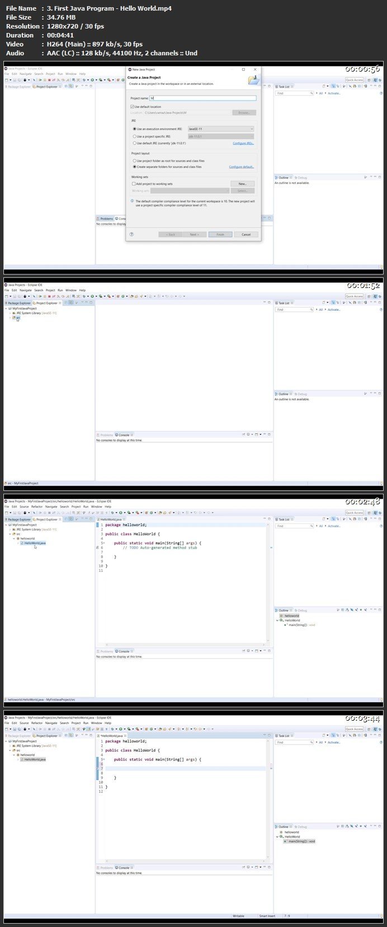Viewport: 387px width, 927px height.
Task: Choose project folder as root radio option
Action: (x=134, y=161)
